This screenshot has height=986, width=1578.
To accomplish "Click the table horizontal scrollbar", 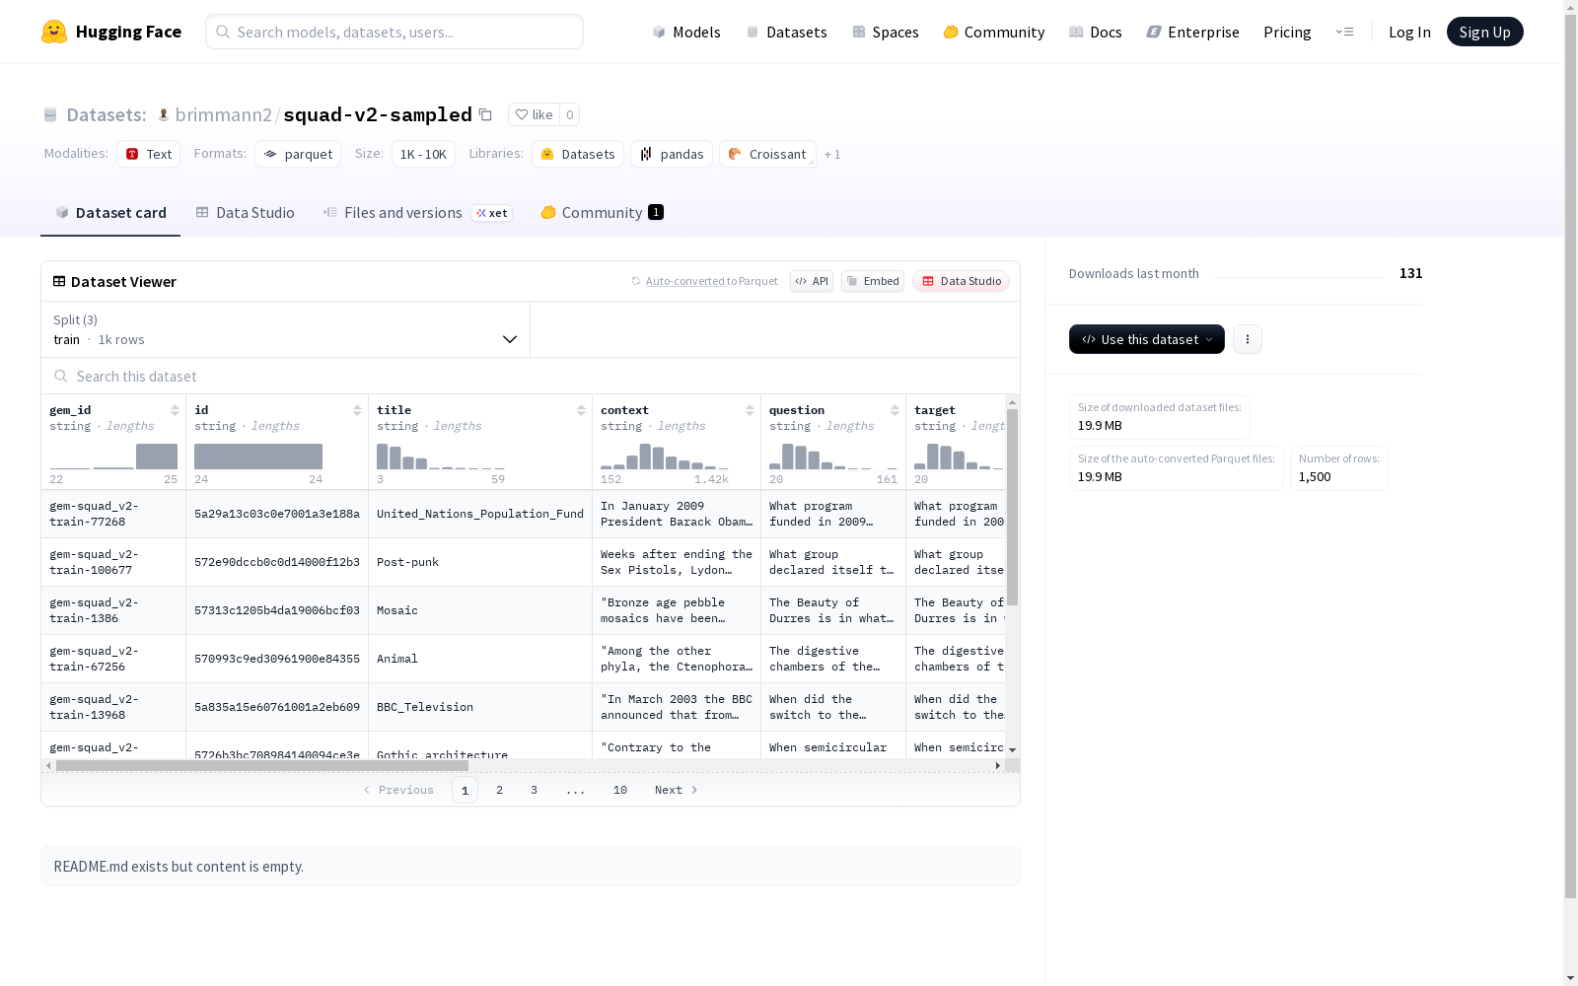I will (x=262, y=765).
